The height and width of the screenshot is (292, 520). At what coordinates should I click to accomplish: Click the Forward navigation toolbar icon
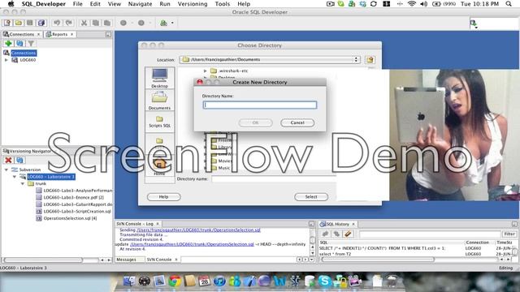(x=141, y=23)
